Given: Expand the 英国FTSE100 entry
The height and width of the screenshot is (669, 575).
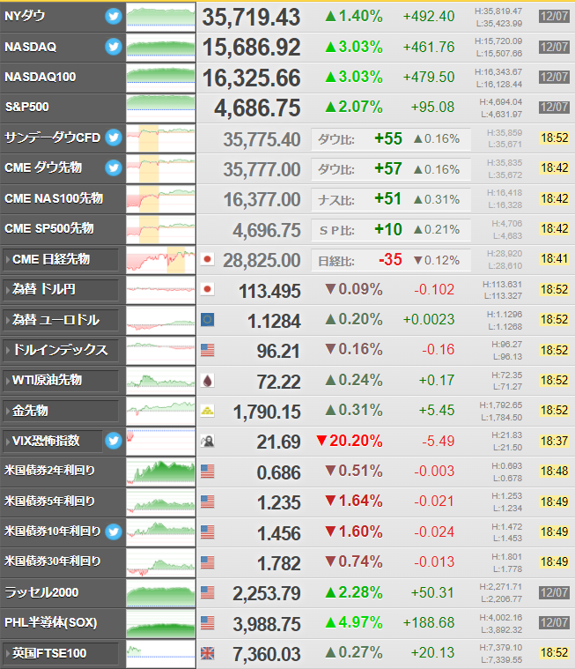Looking at the screenshot, I should tap(61, 653).
